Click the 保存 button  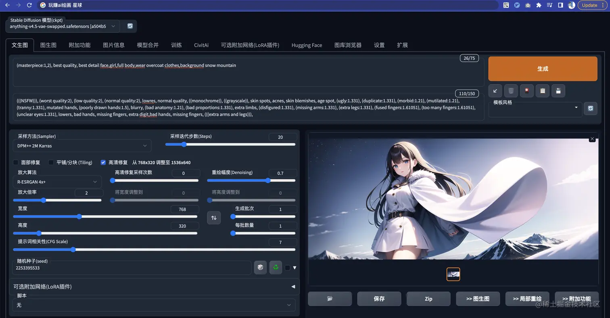click(x=379, y=299)
